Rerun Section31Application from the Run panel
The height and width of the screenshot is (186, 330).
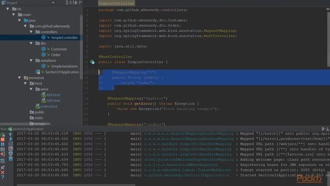3,134
